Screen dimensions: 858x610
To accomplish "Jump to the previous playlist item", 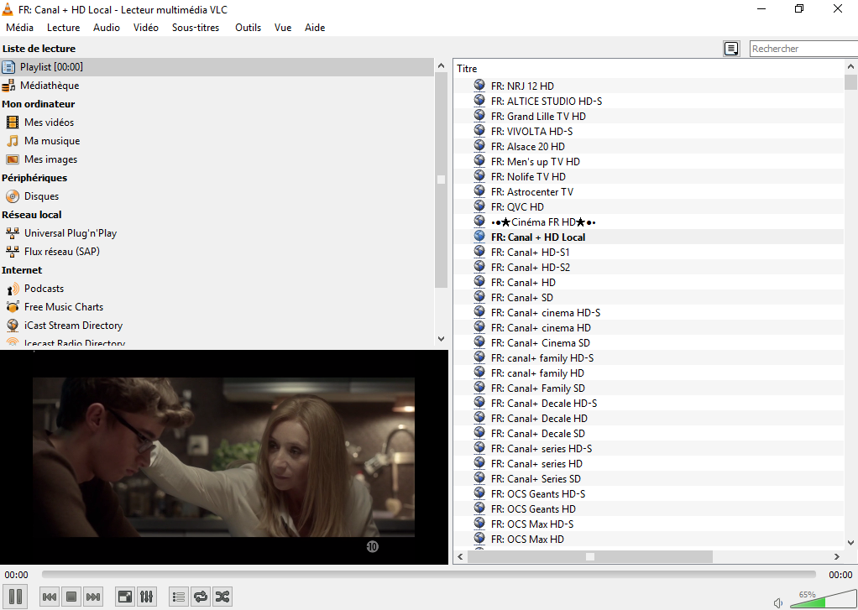I will point(49,596).
